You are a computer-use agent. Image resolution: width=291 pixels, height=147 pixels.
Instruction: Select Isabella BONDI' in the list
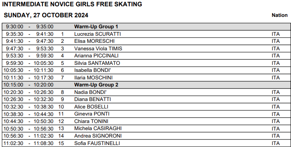coord(93,70)
